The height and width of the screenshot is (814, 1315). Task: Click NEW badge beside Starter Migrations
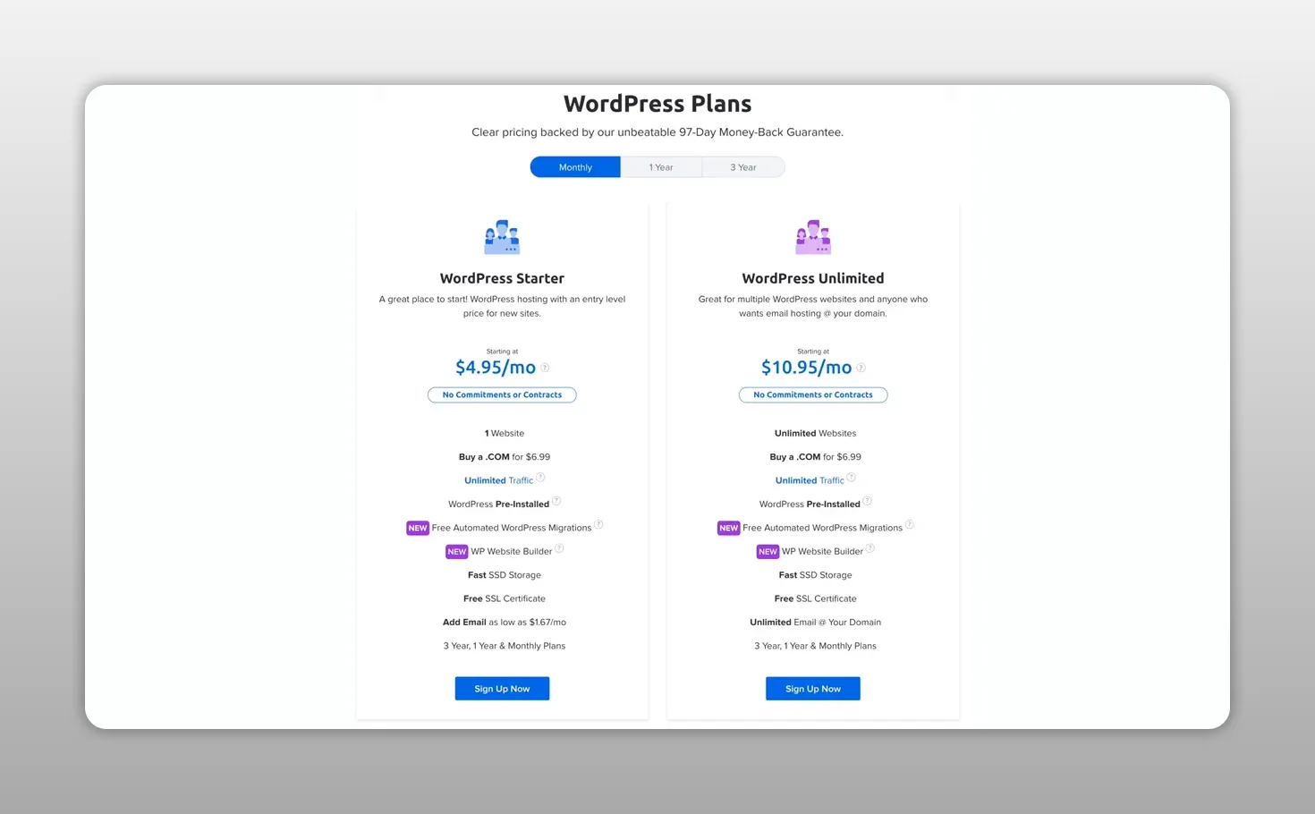pos(418,528)
